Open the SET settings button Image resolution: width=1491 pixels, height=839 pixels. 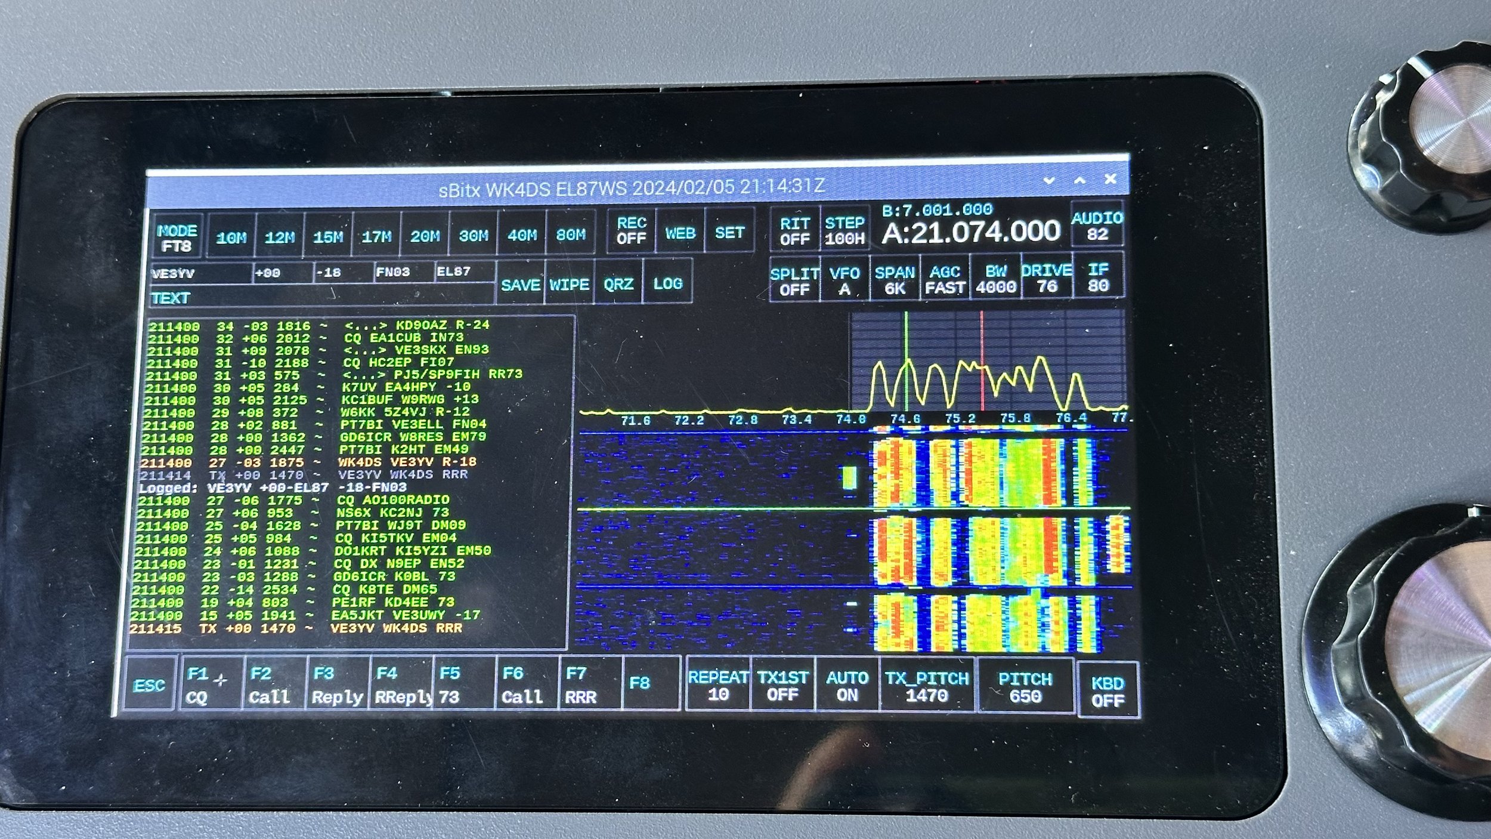coord(729,232)
